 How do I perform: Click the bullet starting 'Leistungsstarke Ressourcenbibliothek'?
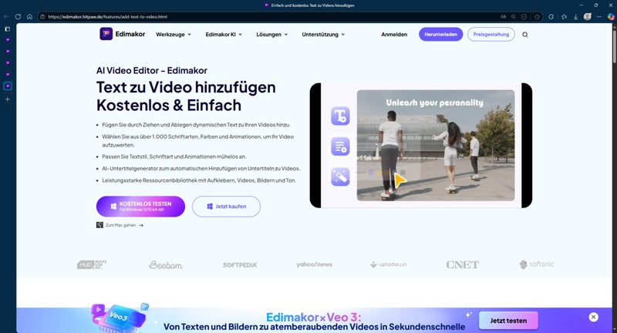pyautogui.click(x=199, y=180)
